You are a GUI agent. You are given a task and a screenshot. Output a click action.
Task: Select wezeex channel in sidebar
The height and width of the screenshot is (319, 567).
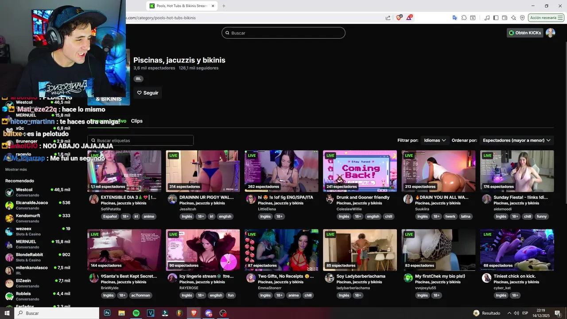[x=38, y=231]
